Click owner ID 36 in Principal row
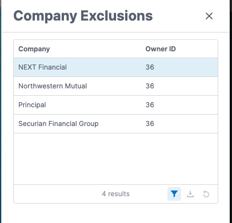Screen dimensions: 232x223 (x=150, y=105)
